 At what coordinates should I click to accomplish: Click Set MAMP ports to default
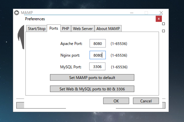(92, 77)
